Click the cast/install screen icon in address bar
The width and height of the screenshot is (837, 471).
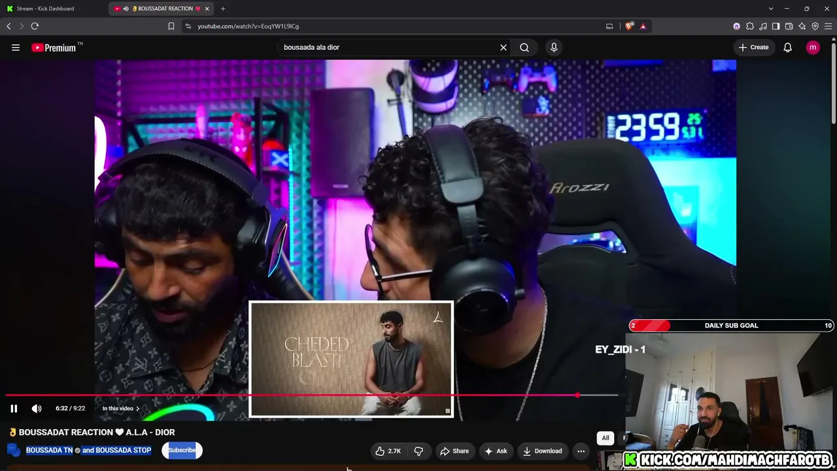coord(609,26)
